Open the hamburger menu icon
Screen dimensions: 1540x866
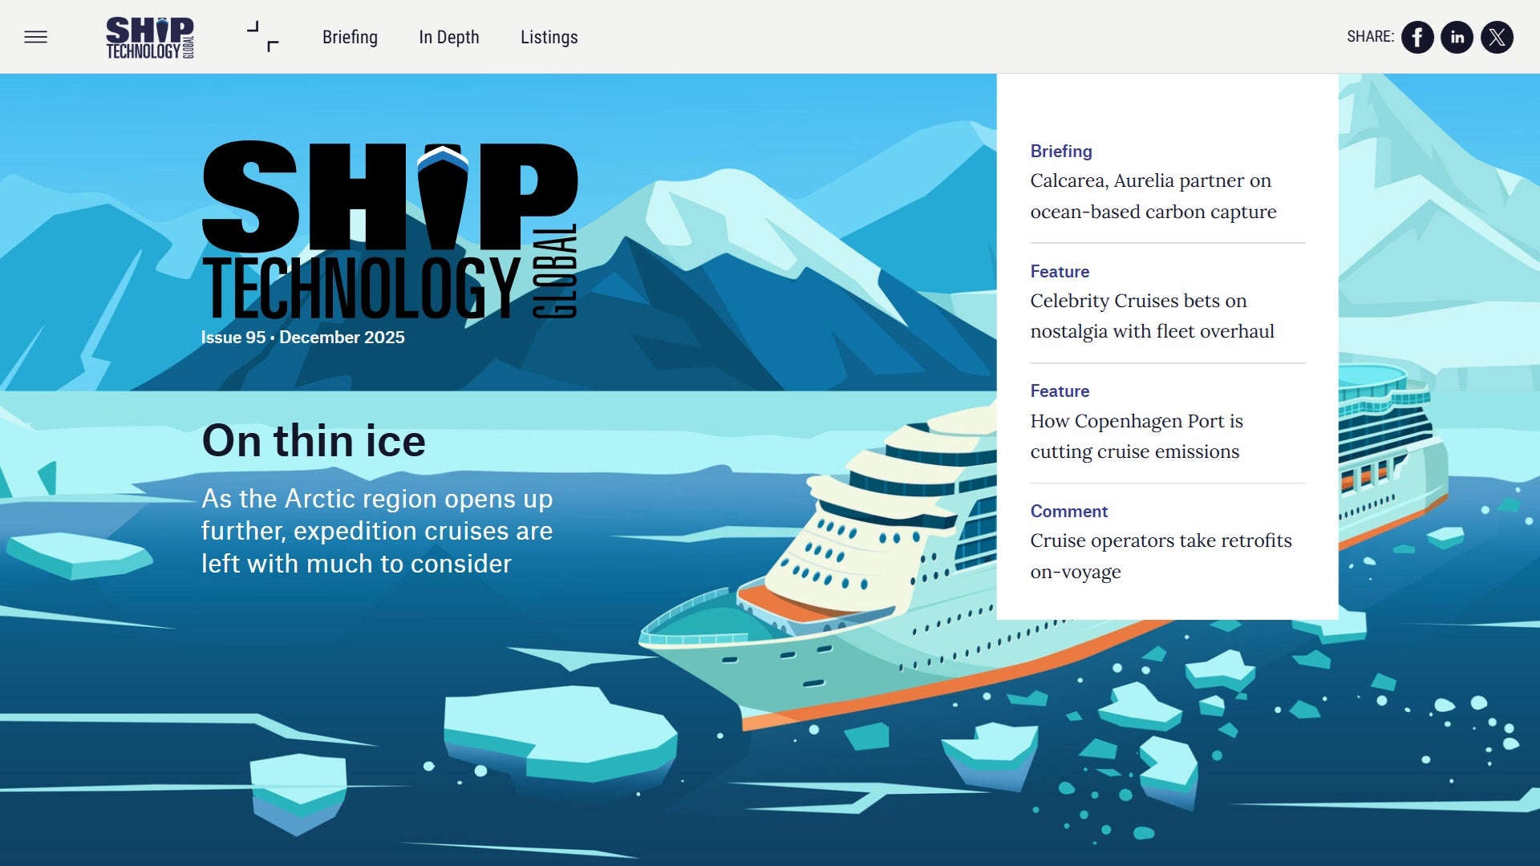pyautogui.click(x=35, y=37)
